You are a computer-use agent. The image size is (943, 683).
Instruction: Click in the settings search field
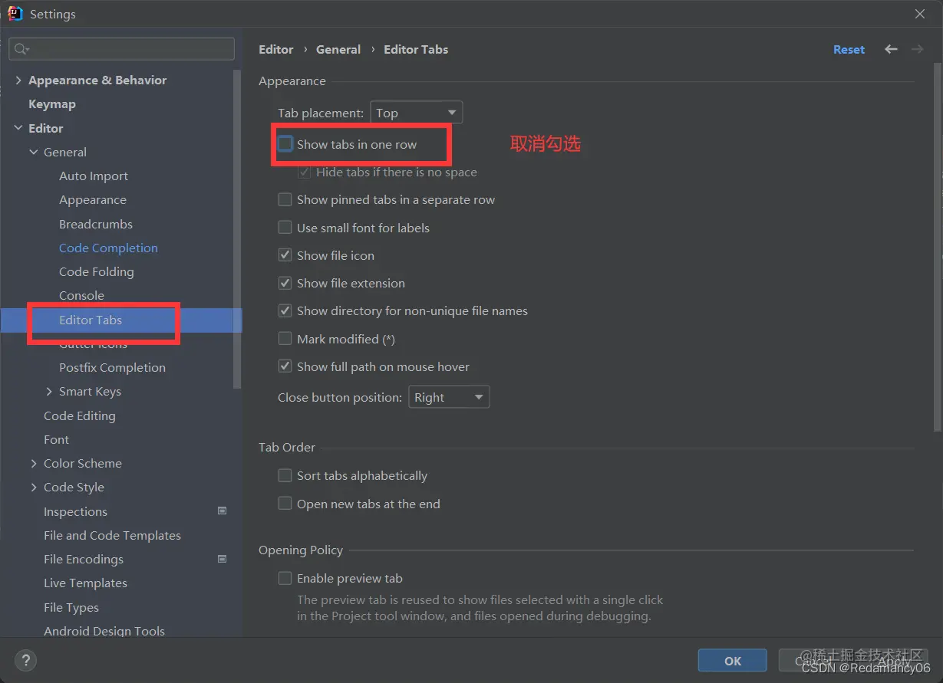point(121,49)
